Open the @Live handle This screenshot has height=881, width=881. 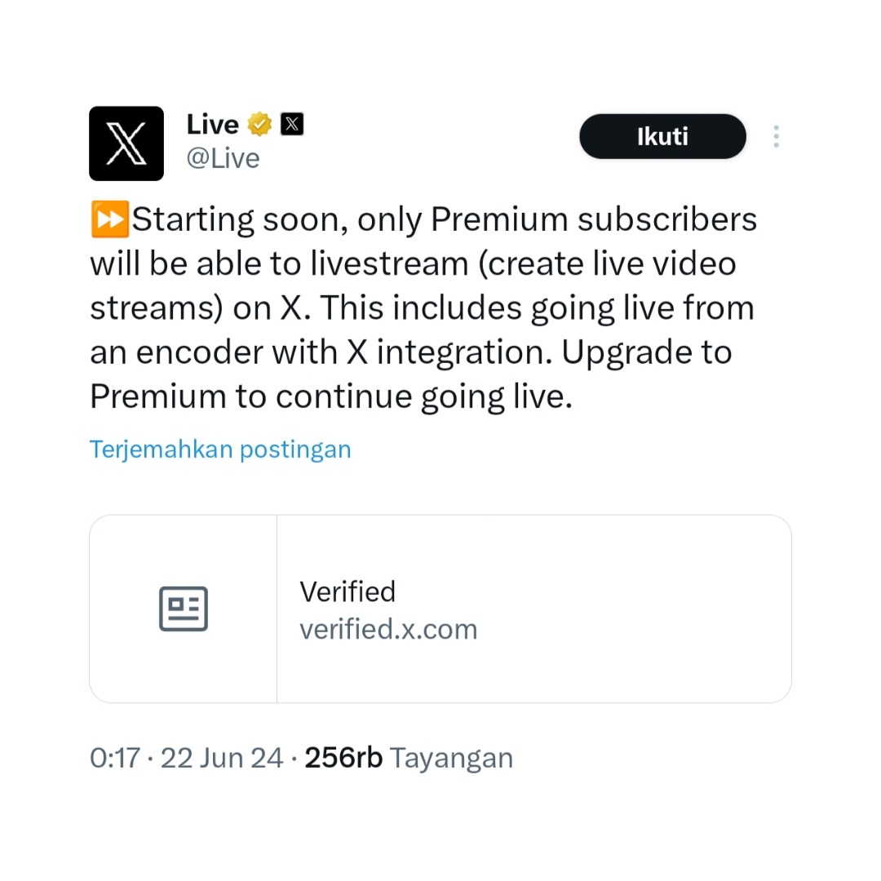[x=223, y=158]
